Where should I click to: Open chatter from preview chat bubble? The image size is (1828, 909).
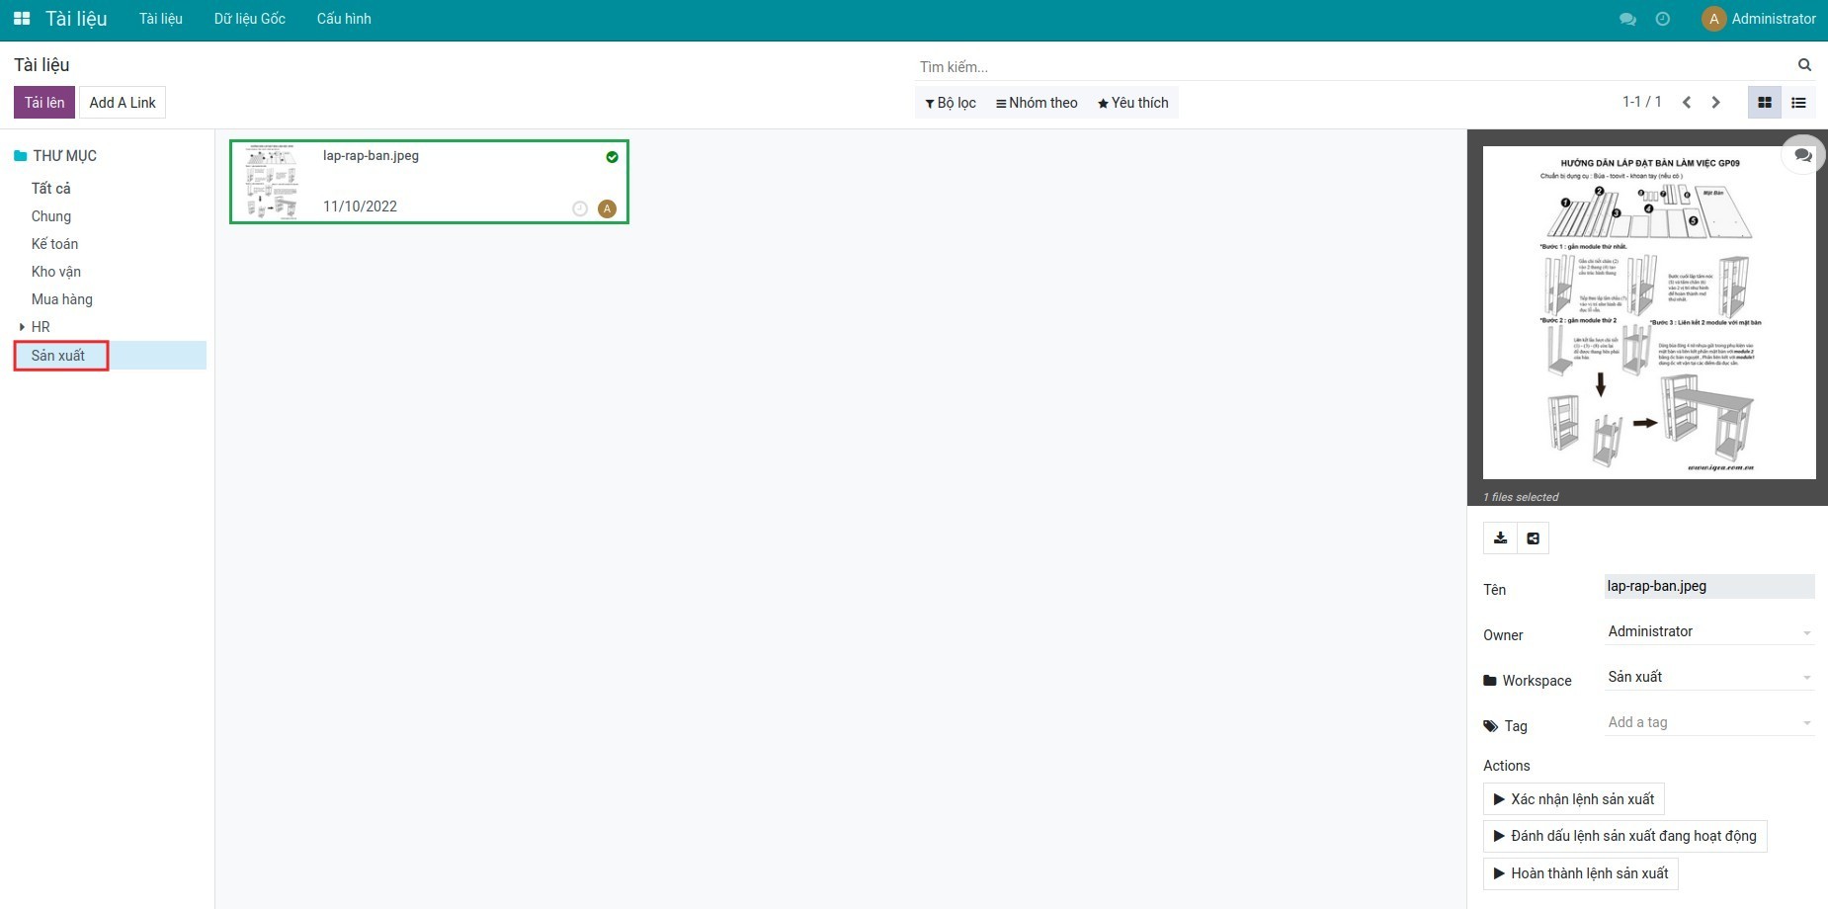pyautogui.click(x=1803, y=155)
